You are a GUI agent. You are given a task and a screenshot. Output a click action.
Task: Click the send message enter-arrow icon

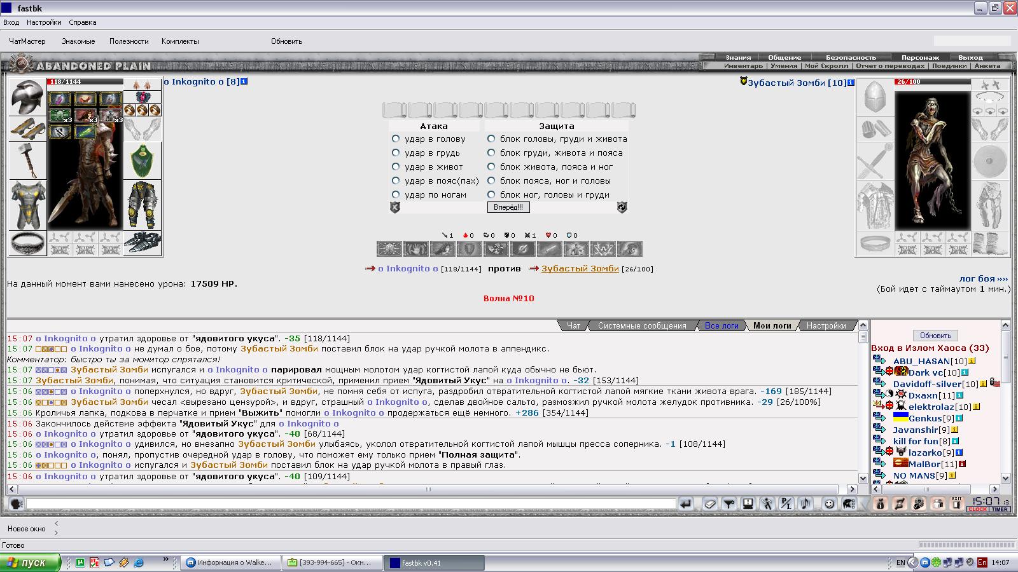(x=686, y=504)
